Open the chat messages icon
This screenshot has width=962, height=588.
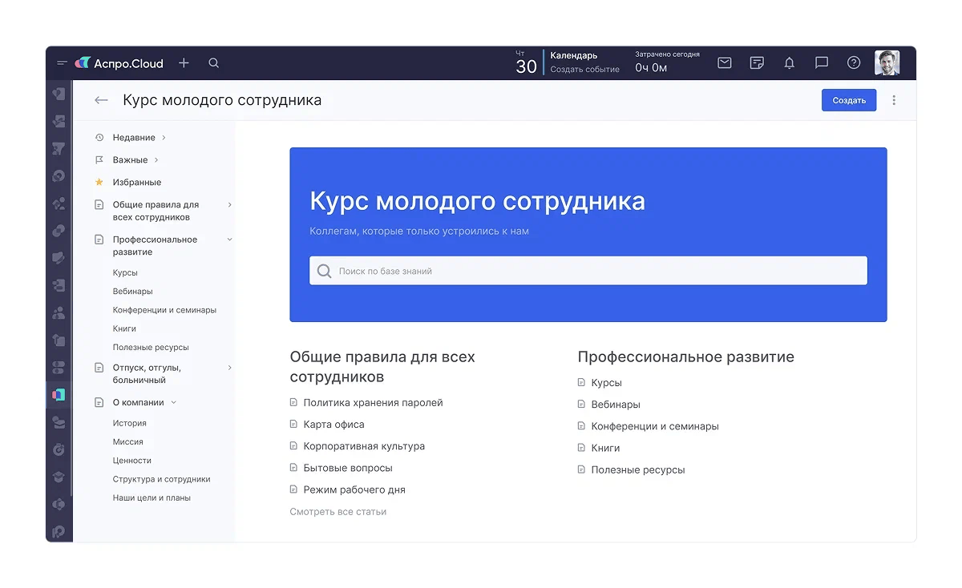point(822,62)
